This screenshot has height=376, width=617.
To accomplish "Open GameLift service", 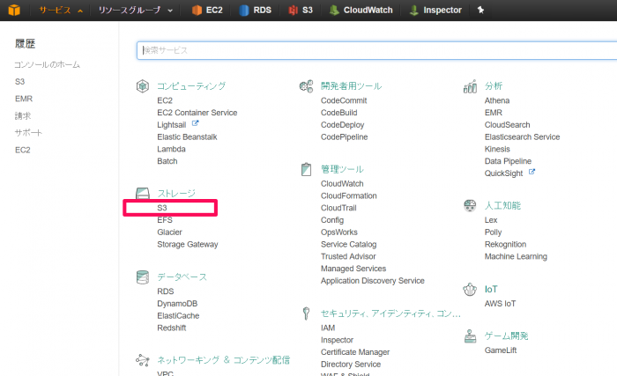I will (501, 350).
